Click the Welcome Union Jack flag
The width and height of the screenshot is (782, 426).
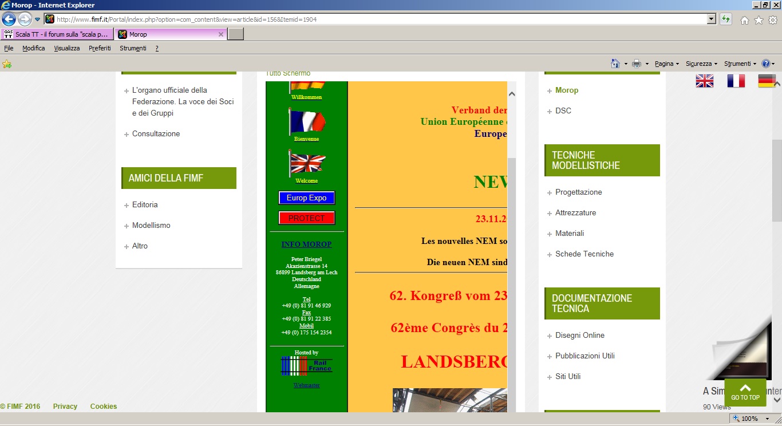tap(307, 163)
